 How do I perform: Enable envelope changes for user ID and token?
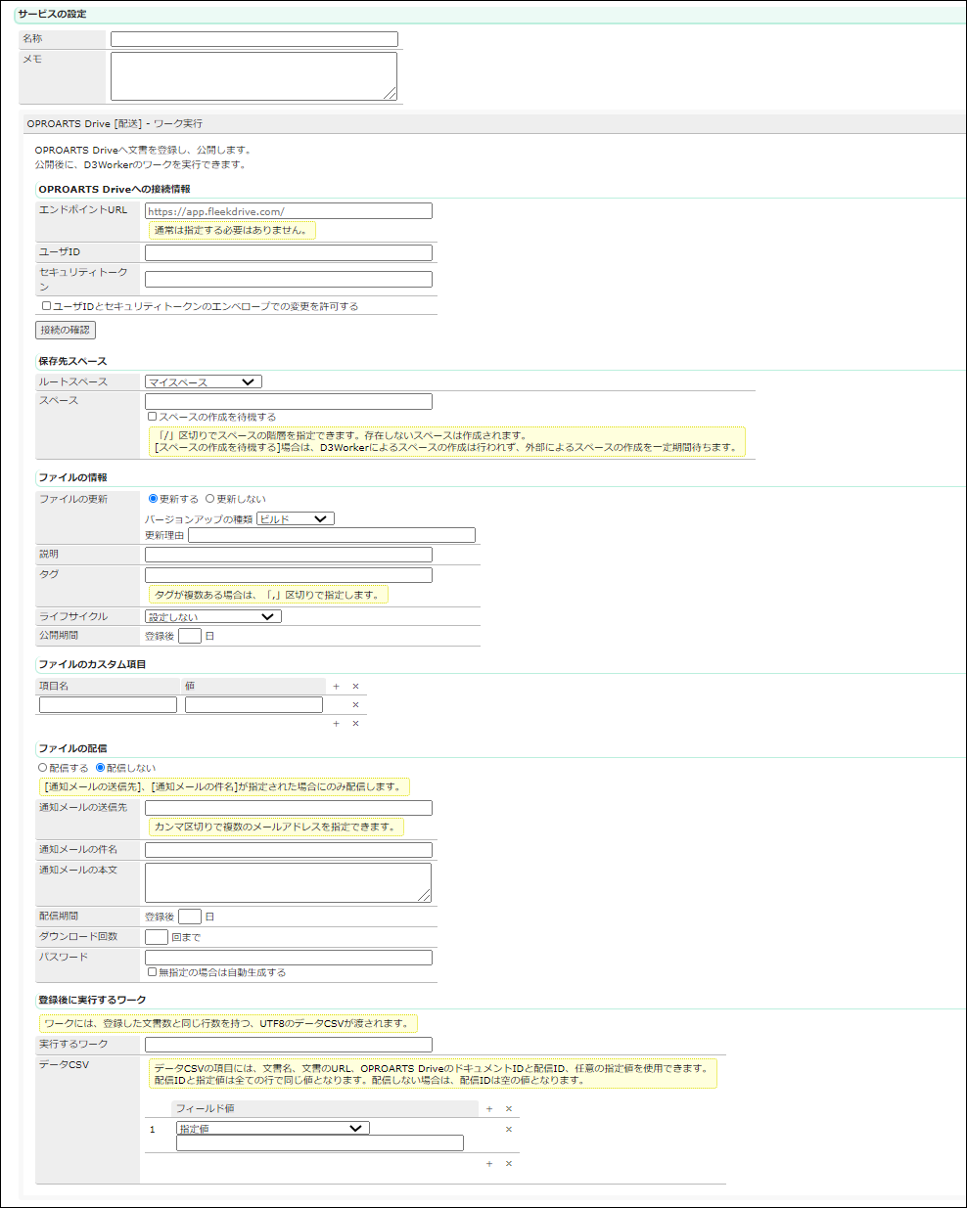tap(45, 305)
